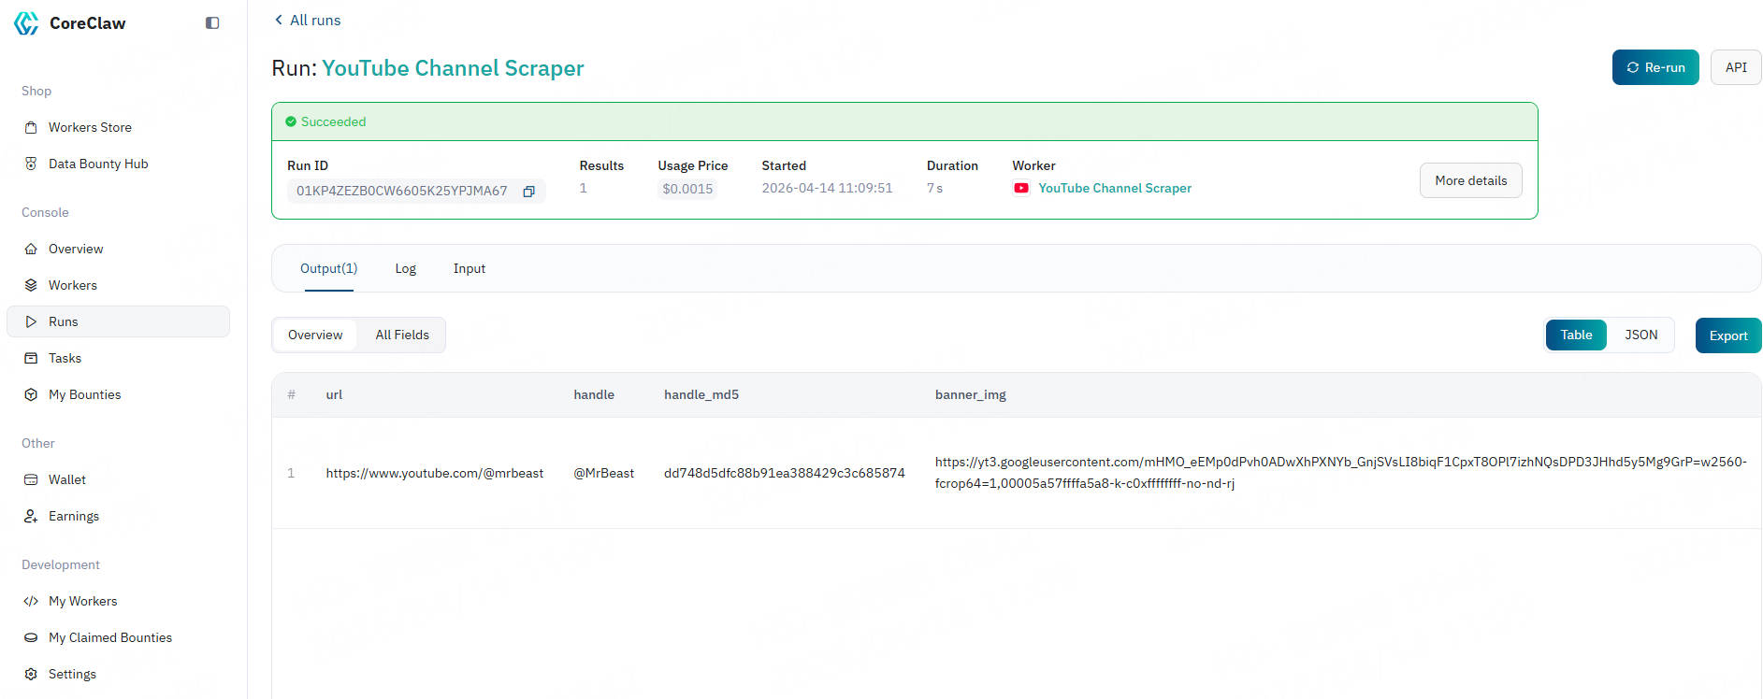Viewport: 1763px width, 699px height.
Task: Collapse the sidebar panel
Action: point(212,23)
